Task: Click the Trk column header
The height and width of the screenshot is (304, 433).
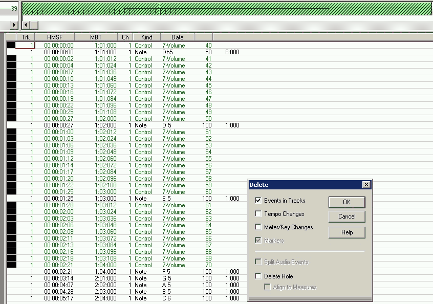Action: coord(26,37)
